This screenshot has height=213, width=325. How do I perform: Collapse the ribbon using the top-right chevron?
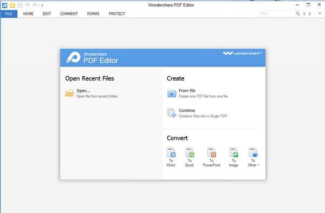[x=320, y=14]
